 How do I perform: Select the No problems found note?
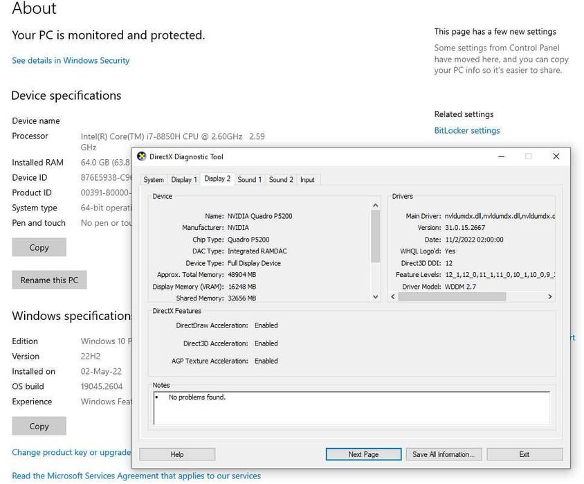[197, 397]
